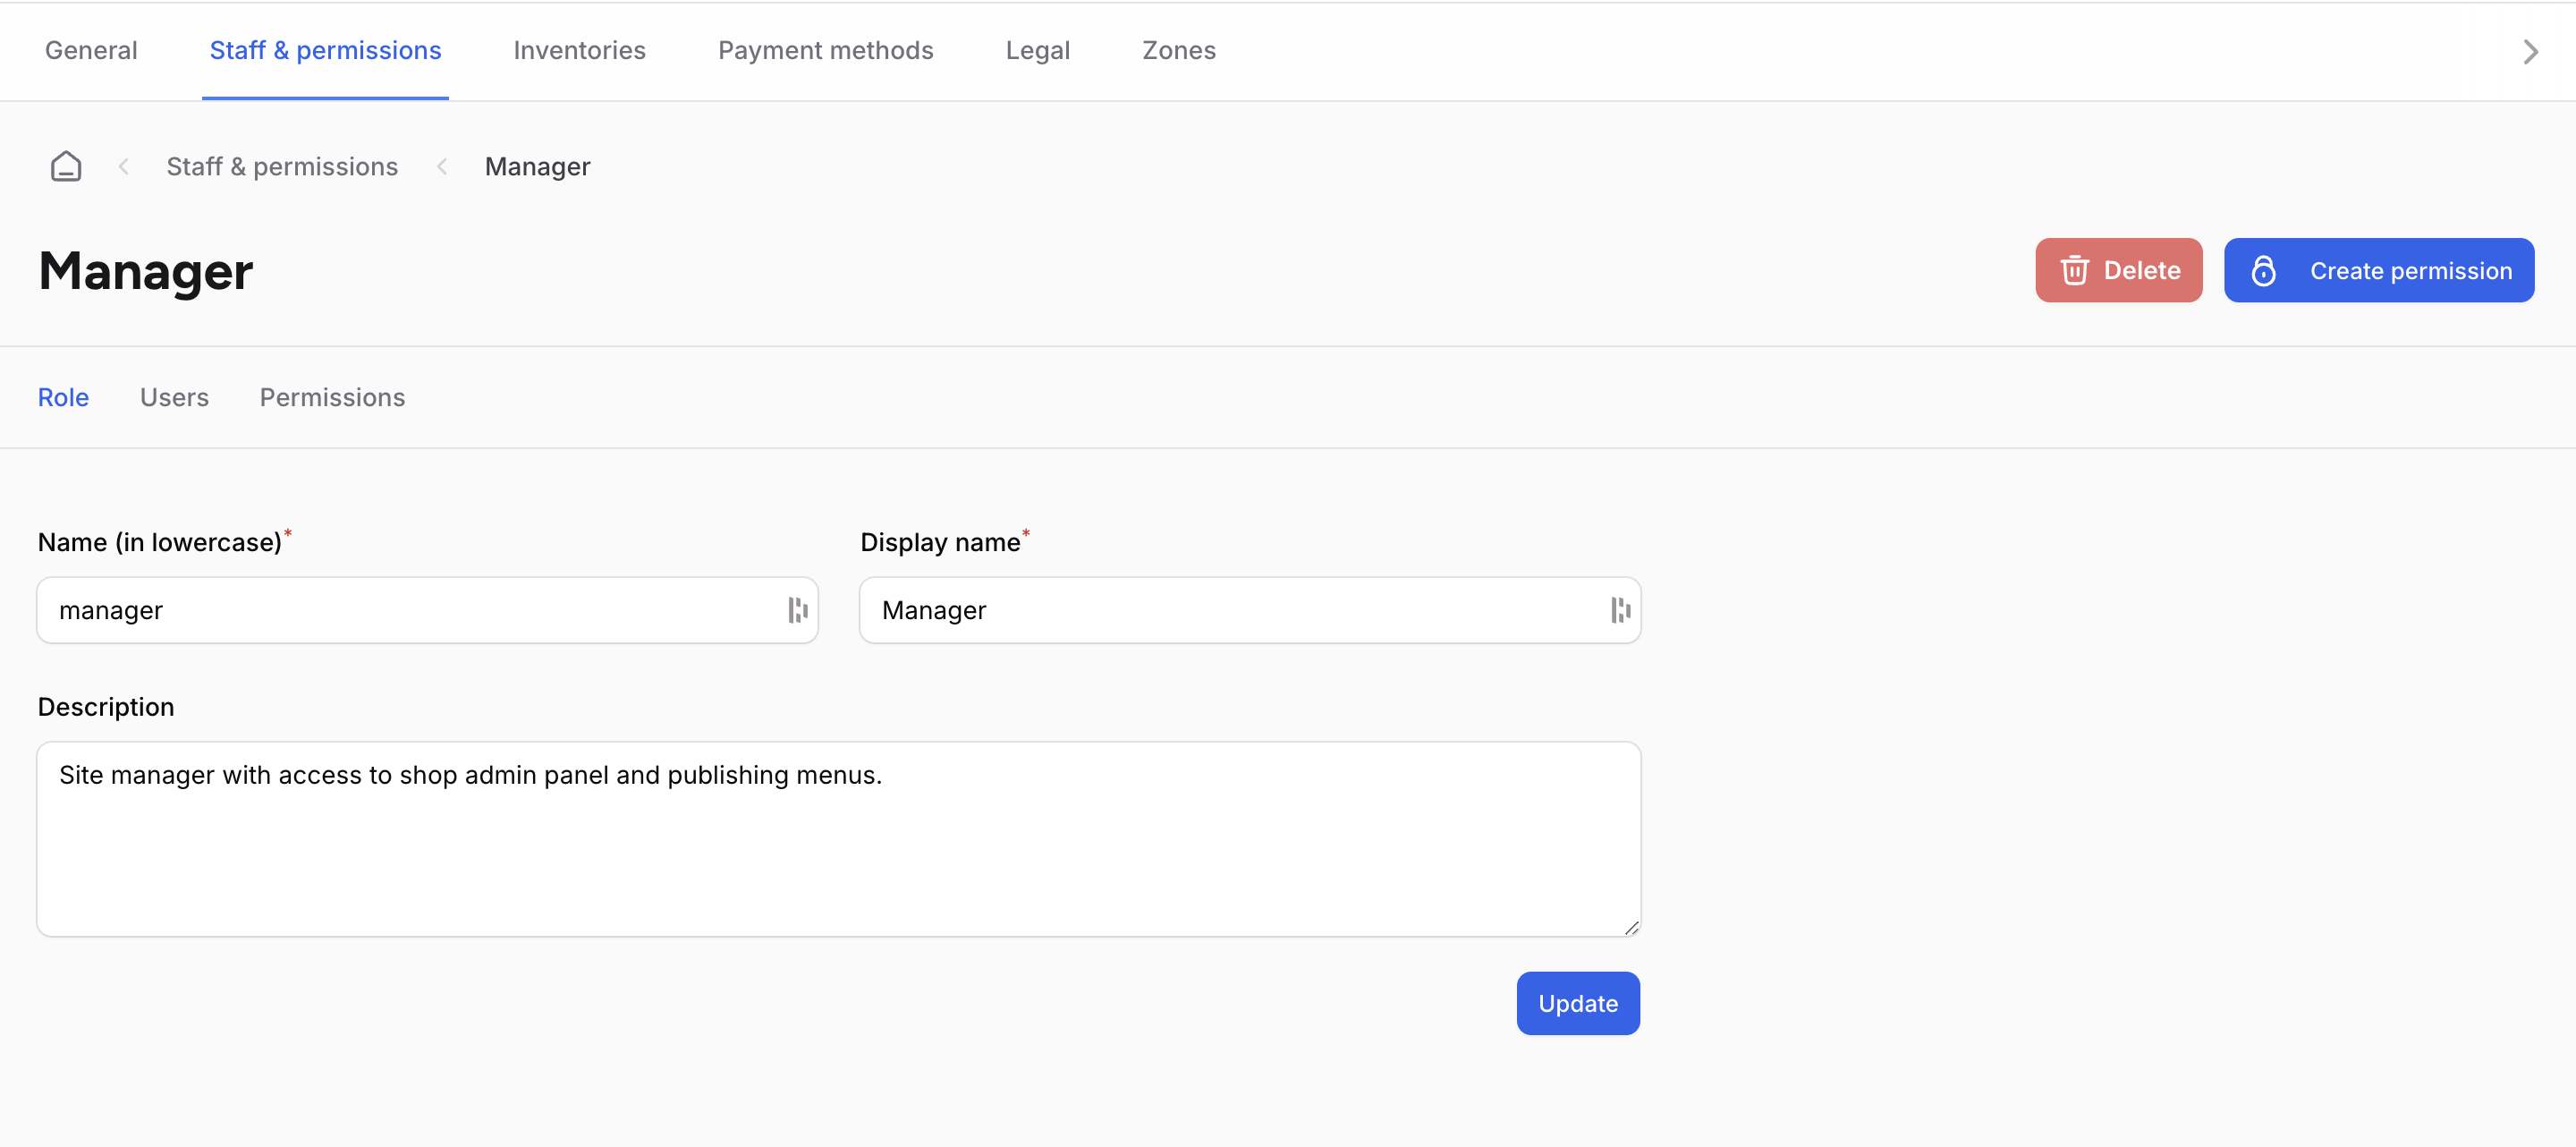This screenshot has width=2576, height=1147.
Task: Open the General tab
Action: [91, 50]
